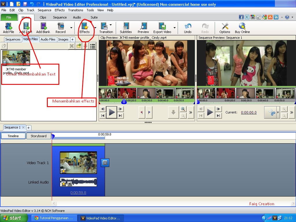This screenshot has width=296, height=222.
Task: Select the video clip on Video Track 1
Action: 78,163
